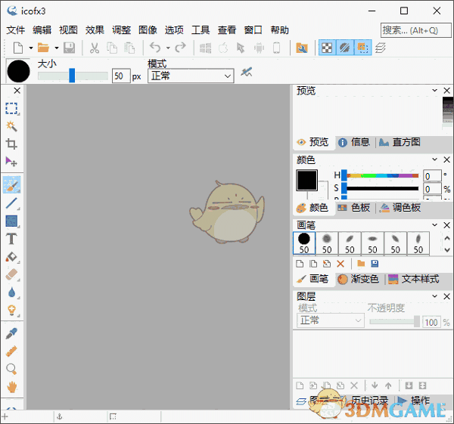Image resolution: width=454 pixels, height=424 pixels.
Task: Select the crop tool
Action: tap(11, 144)
